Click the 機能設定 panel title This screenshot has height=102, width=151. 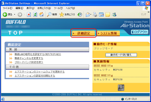point(14,45)
